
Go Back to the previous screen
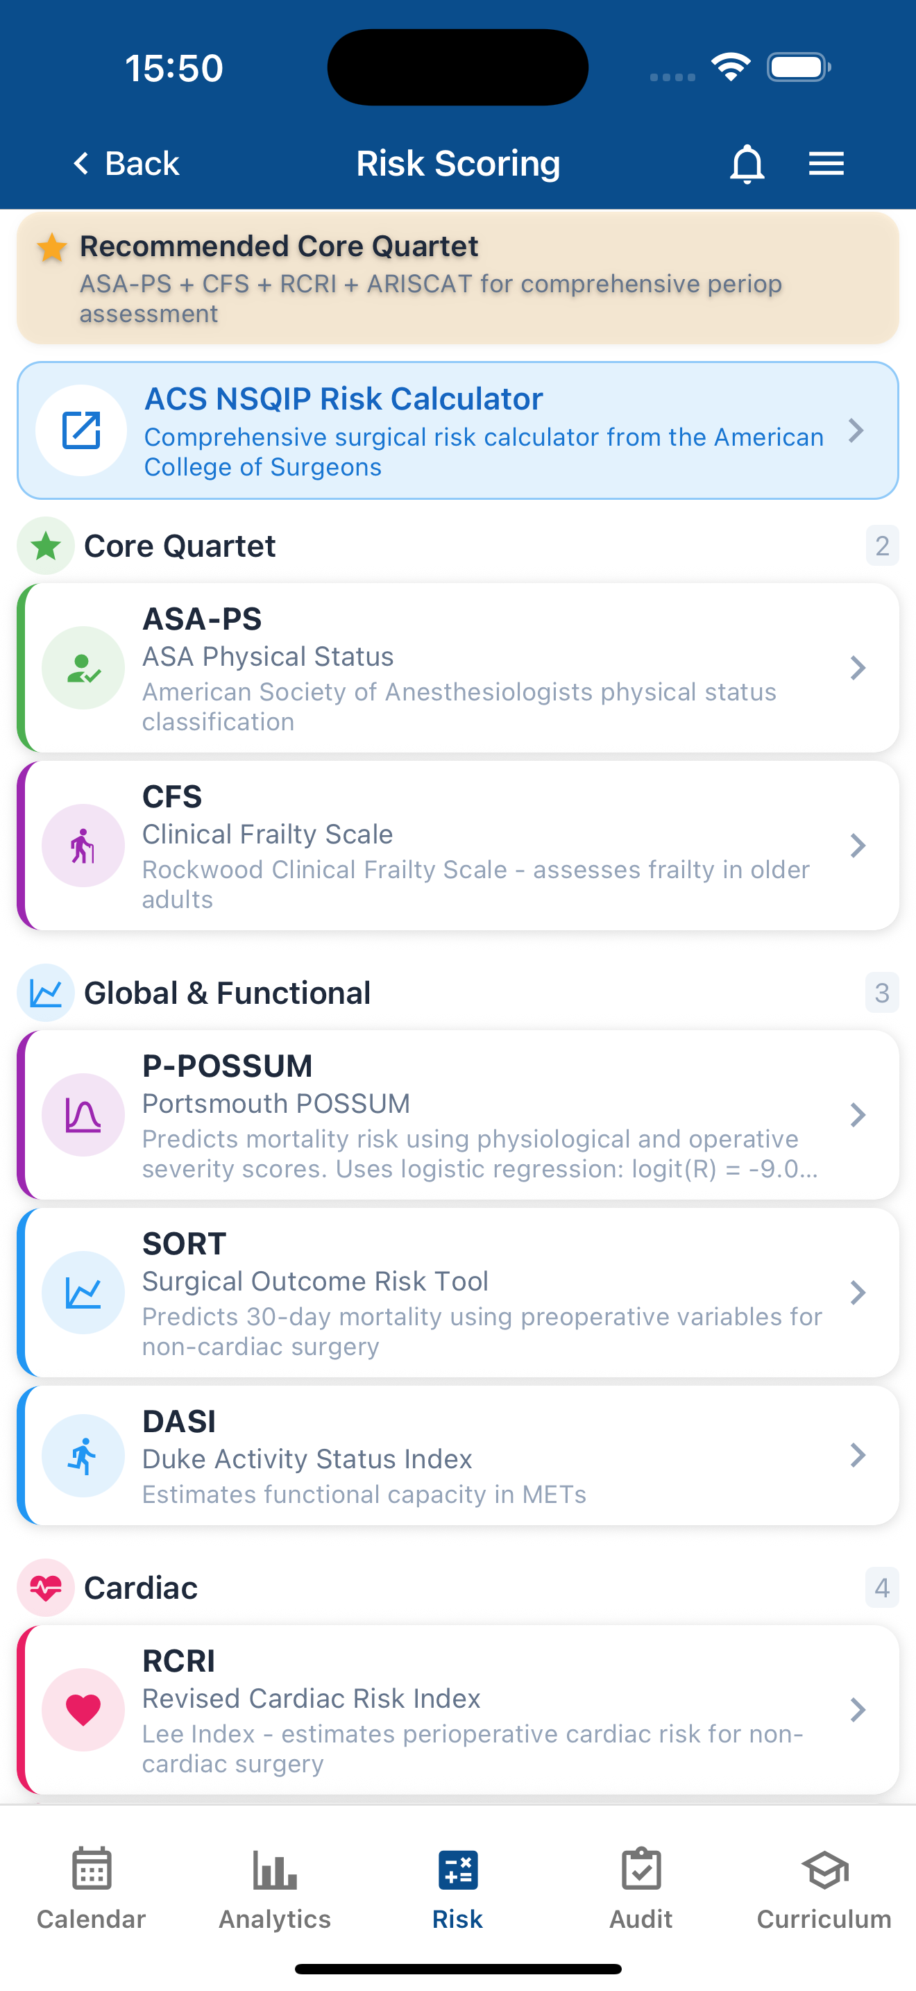point(127,164)
